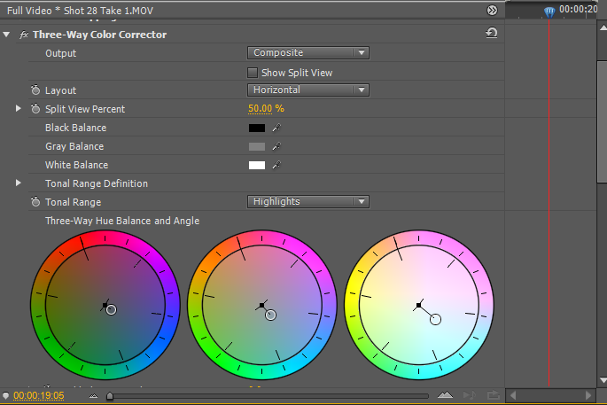Reset the Three-Way Color Corrector effect
Screen dimensions: 607x405
tap(491, 33)
